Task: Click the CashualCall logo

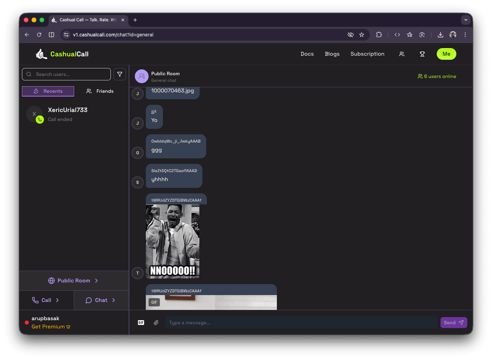Action: pyautogui.click(x=62, y=54)
